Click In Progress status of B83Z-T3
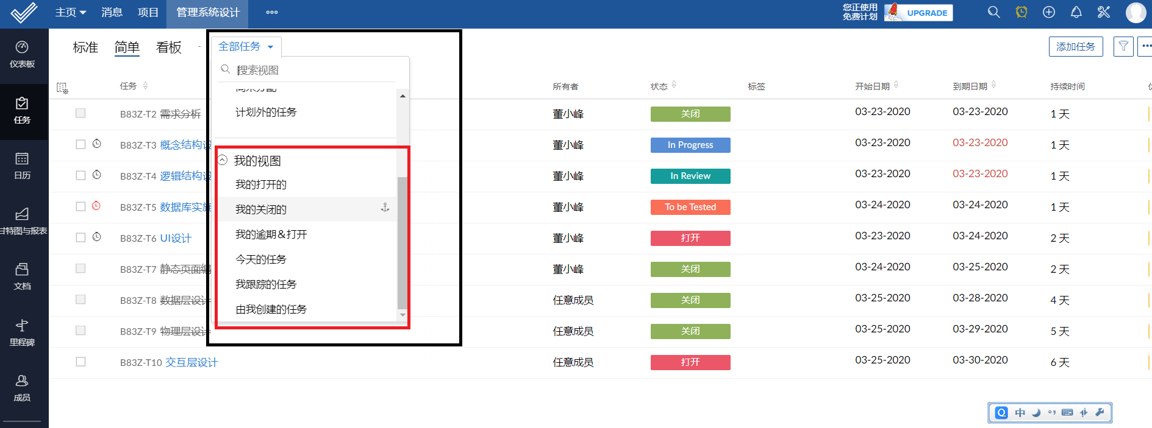 [x=690, y=145]
